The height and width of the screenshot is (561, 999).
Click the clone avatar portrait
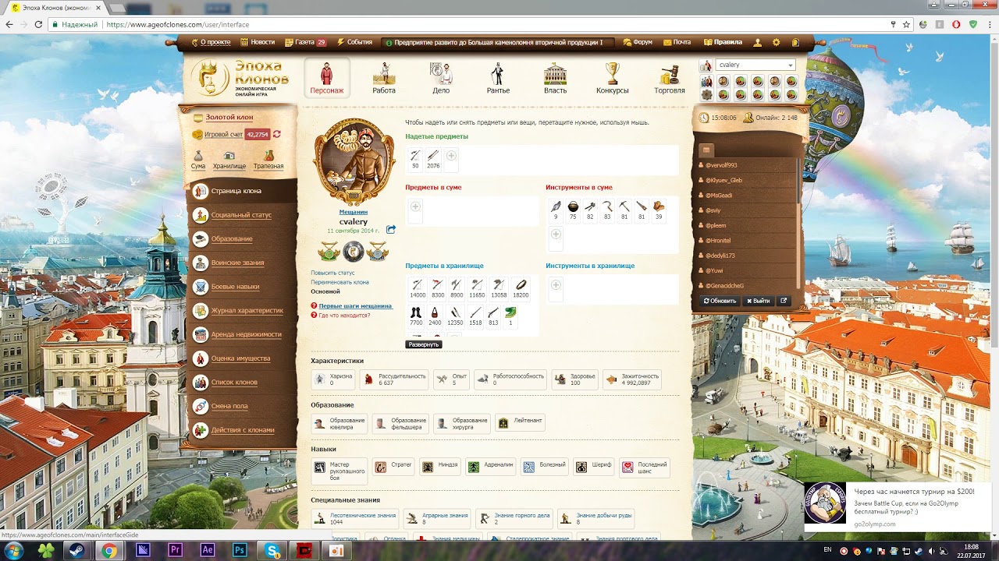[x=354, y=162]
